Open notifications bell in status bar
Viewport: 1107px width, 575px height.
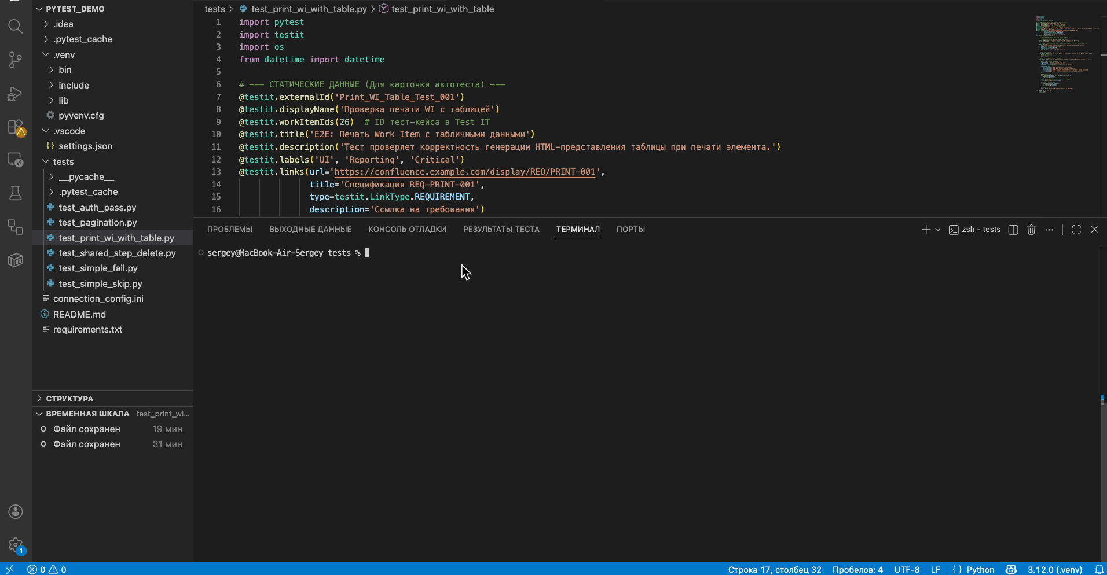(x=1099, y=569)
